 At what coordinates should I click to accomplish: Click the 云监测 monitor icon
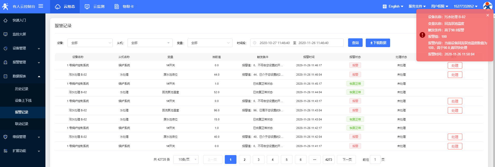coord(87,6)
